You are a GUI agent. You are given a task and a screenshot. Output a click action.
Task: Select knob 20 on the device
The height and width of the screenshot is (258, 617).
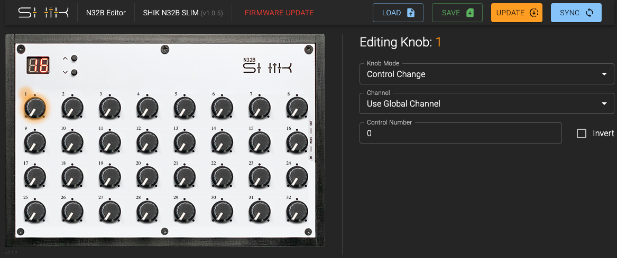pyautogui.click(x=148, y=176)
